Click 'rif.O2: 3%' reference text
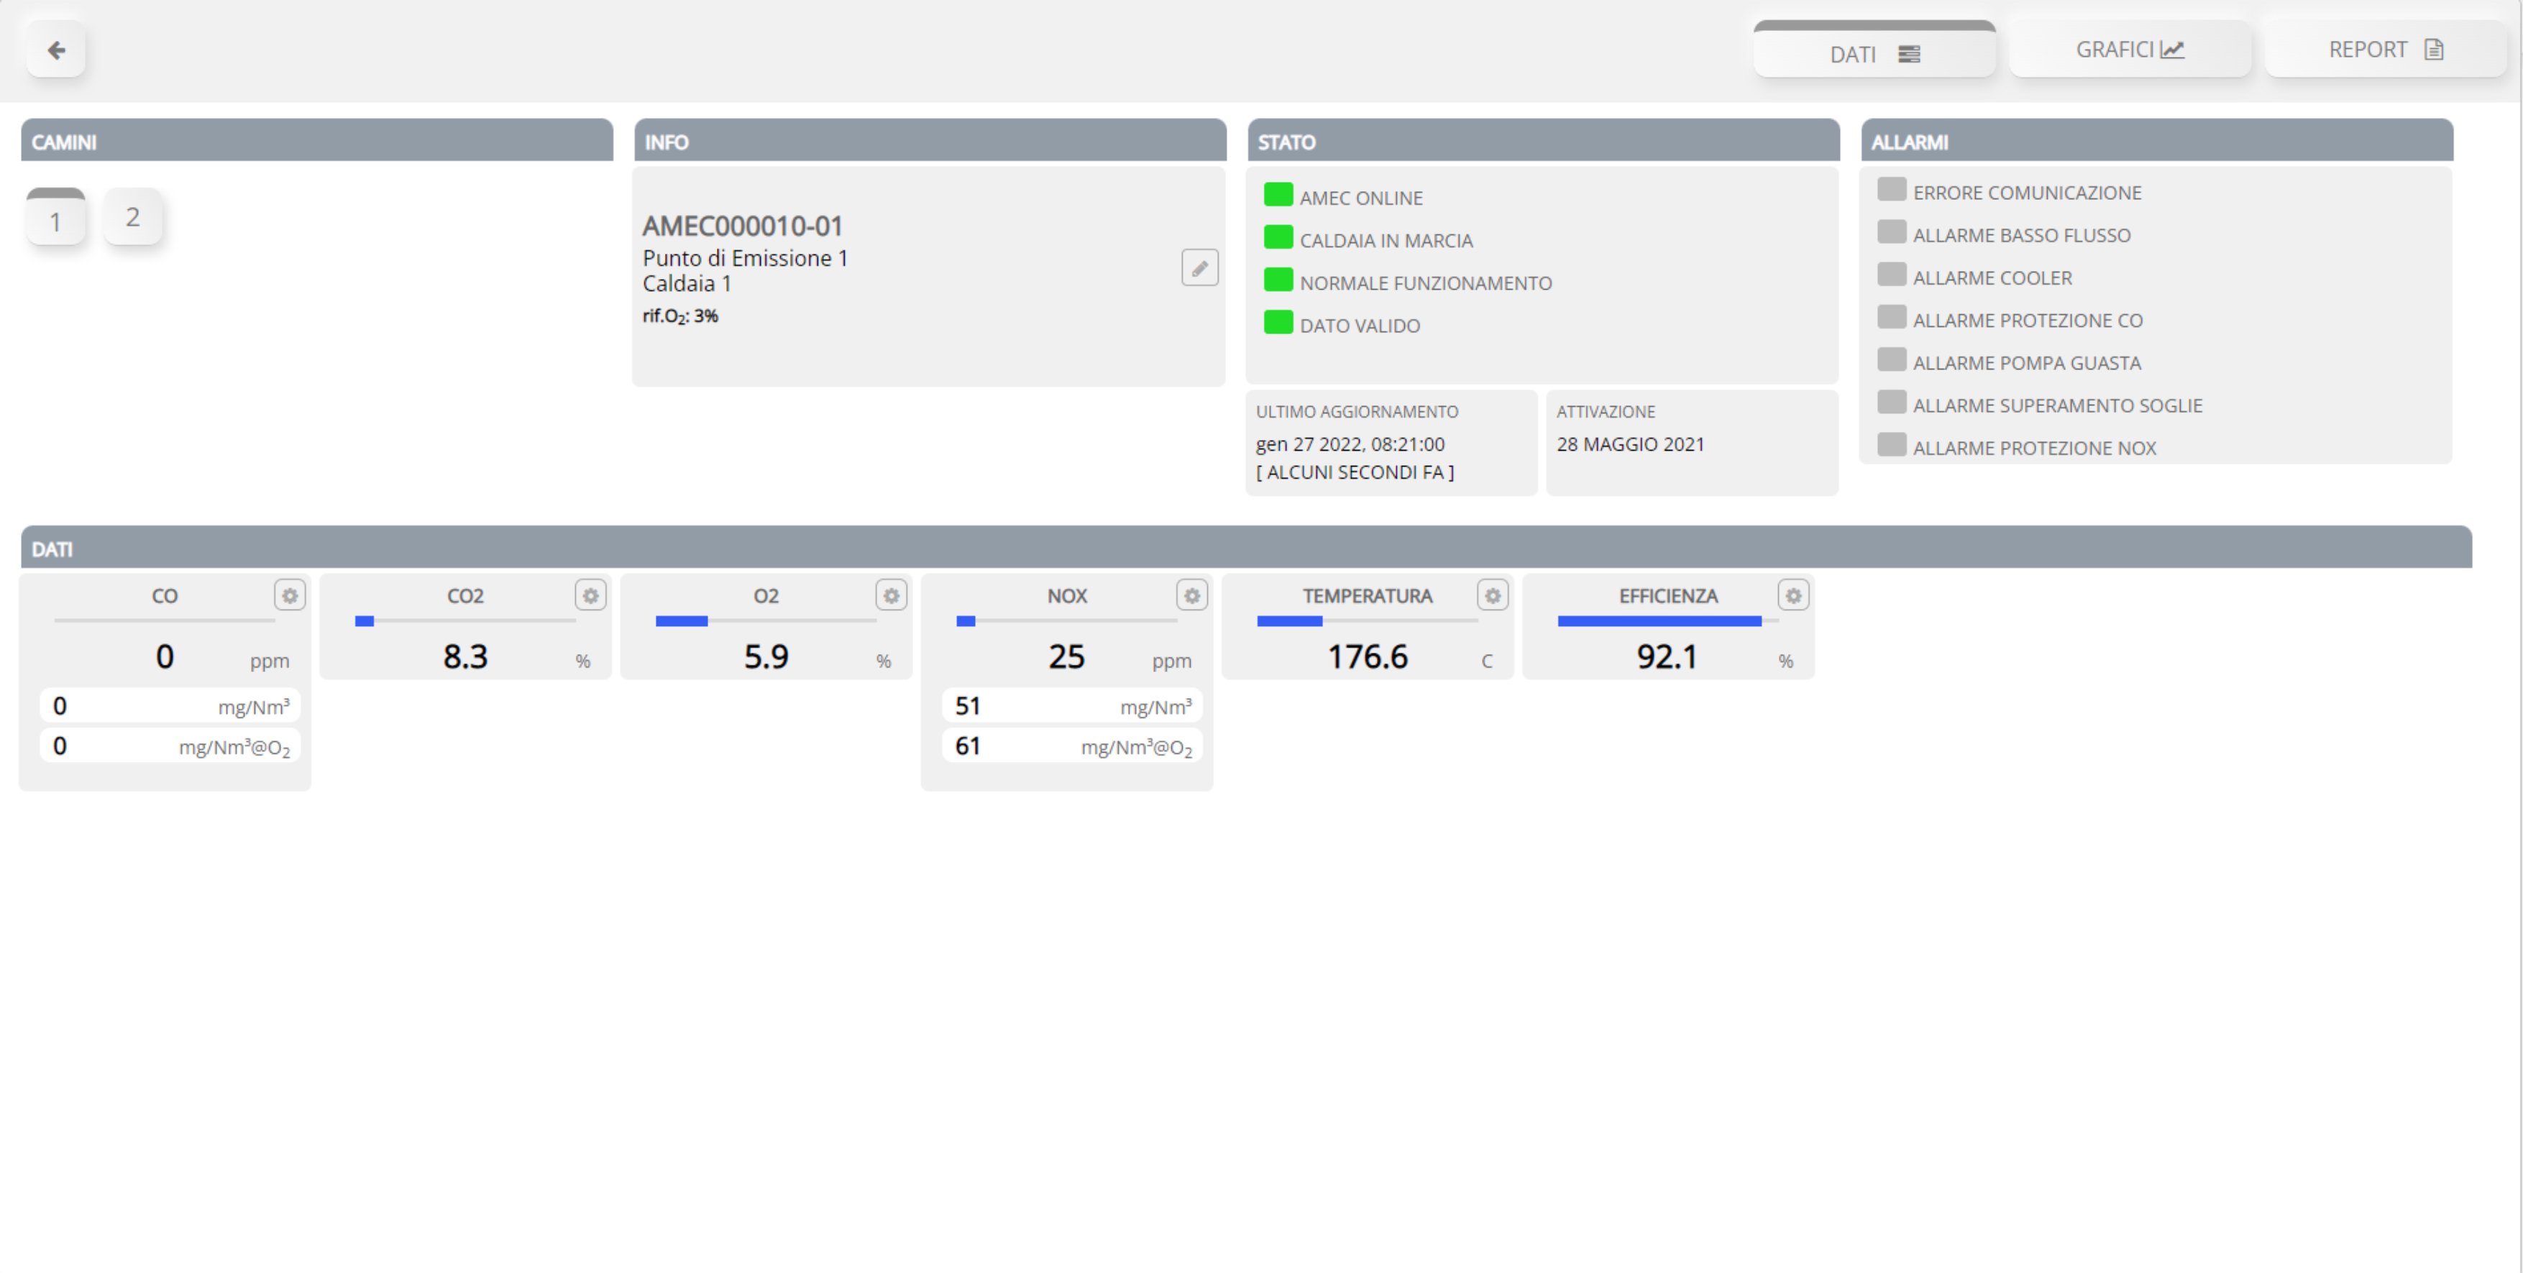This screenshot has width=2523, height=1273. (x=681, y=316)
